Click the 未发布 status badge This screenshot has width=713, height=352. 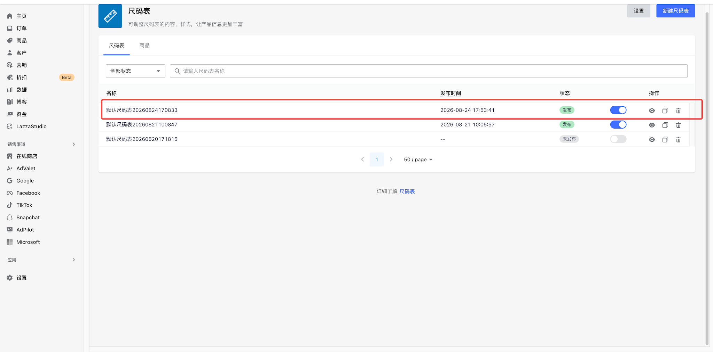[569, 139]
